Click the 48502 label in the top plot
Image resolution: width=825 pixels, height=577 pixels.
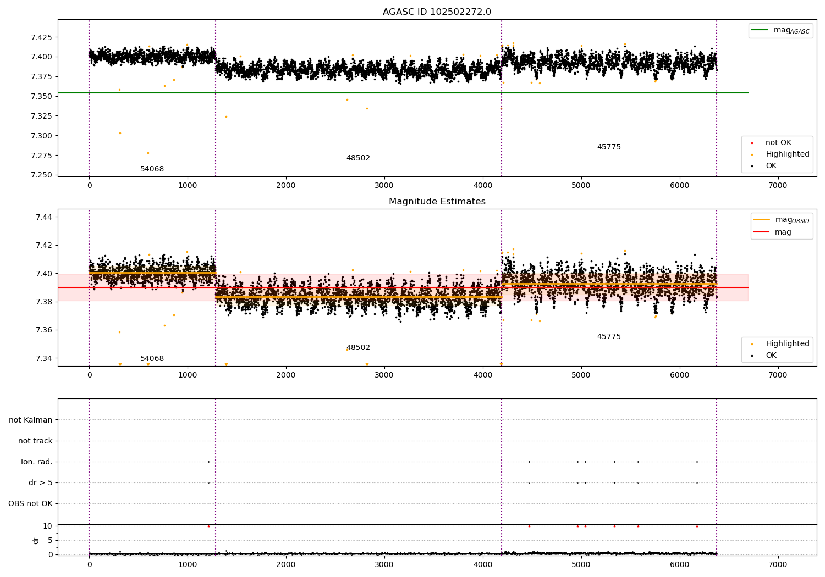[x=358, y=158]
